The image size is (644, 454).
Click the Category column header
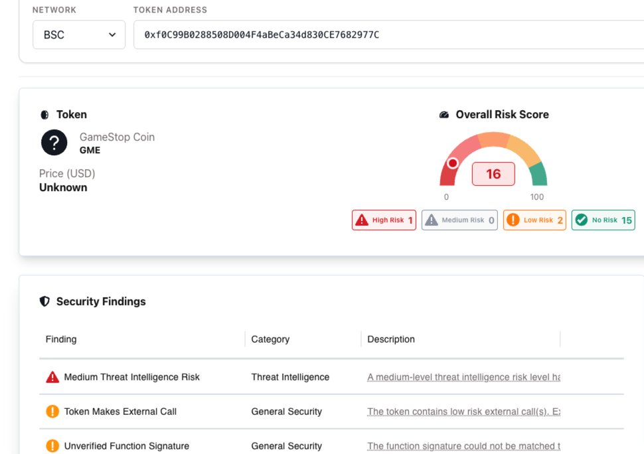click(x=270, y=339)
